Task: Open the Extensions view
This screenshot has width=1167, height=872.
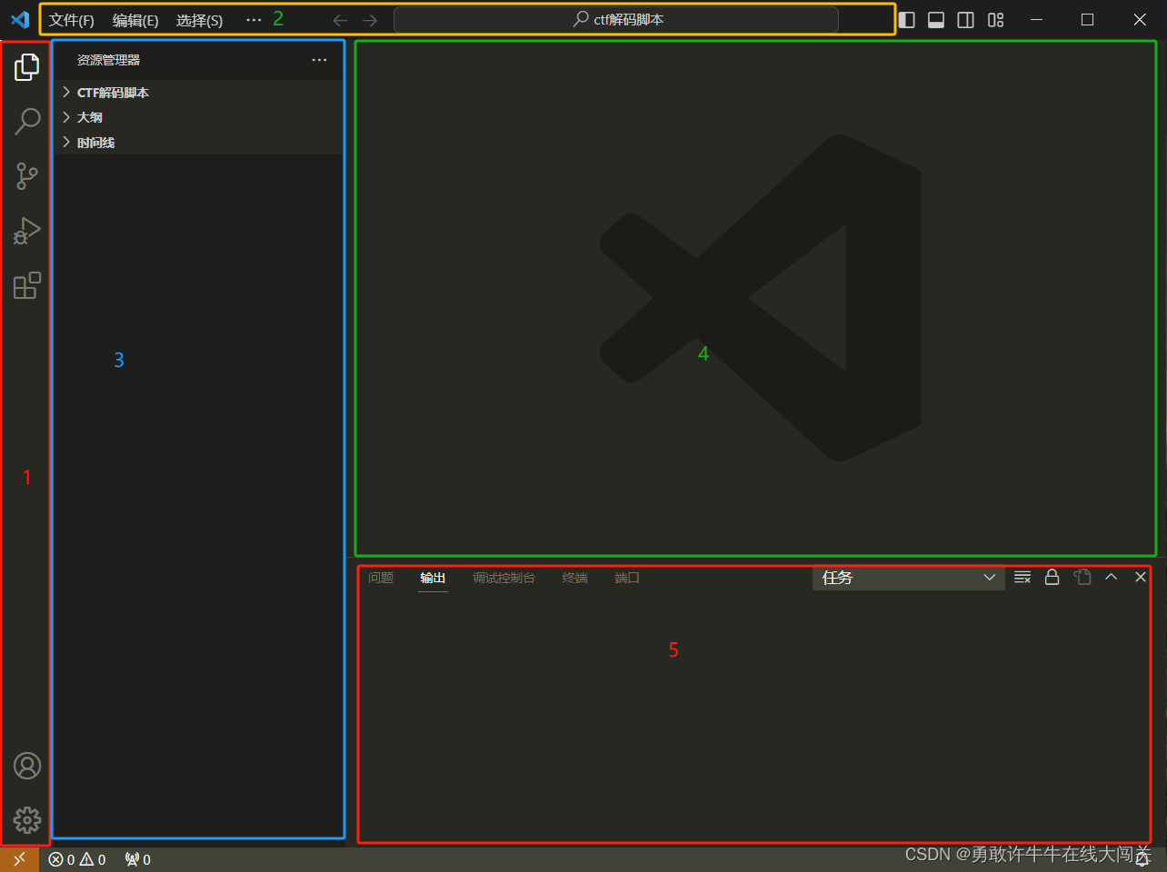Action: [27, 285]
